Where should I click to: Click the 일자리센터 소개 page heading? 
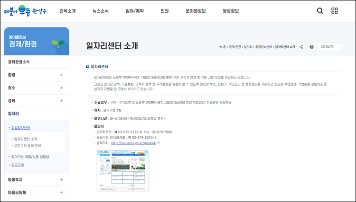pyautogui.click(x=112, y=46)
